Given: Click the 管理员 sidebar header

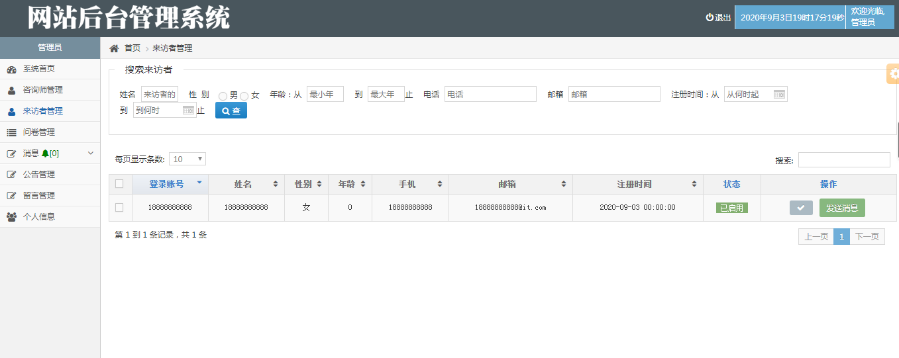Looking at the screenshot, I should (50, 48).
